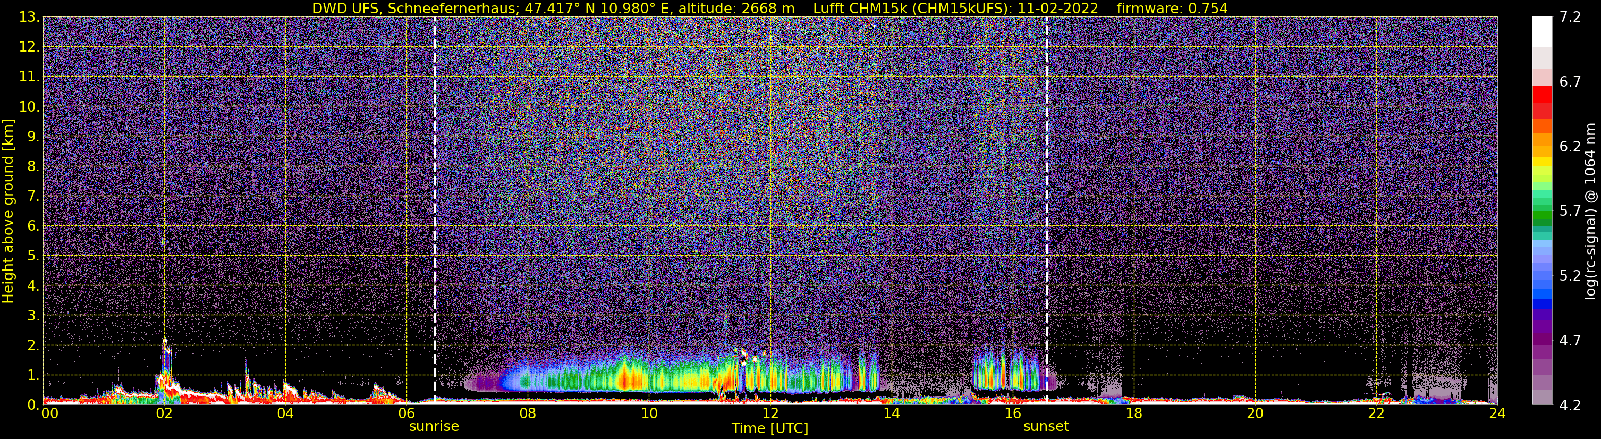Click the '13.' height tick label
Viewport: 1601px width, 439px height.
29,17
